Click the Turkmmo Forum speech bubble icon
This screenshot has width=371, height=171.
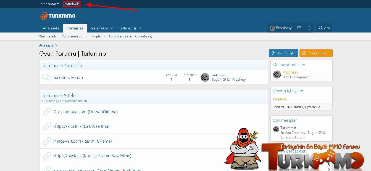46,77
